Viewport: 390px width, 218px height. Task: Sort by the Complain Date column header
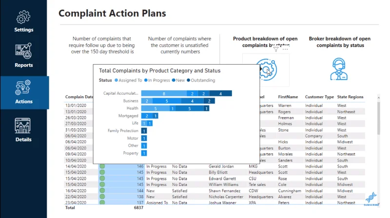79,97
